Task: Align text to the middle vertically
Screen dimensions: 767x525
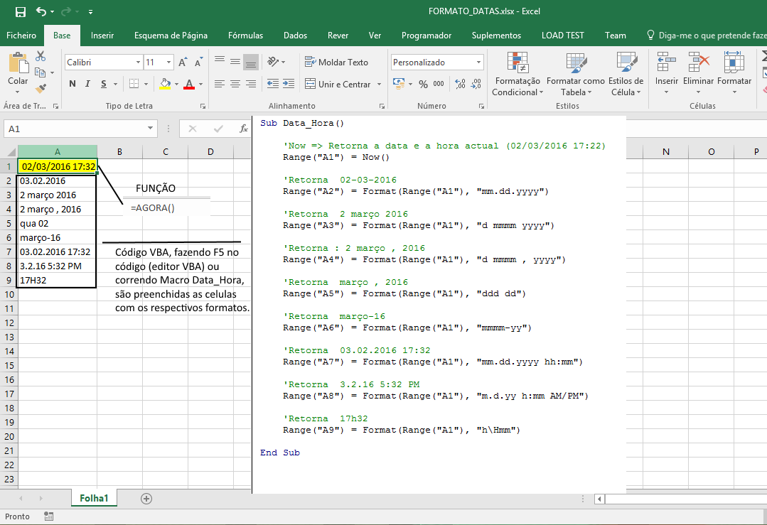Action: (235, 62)
